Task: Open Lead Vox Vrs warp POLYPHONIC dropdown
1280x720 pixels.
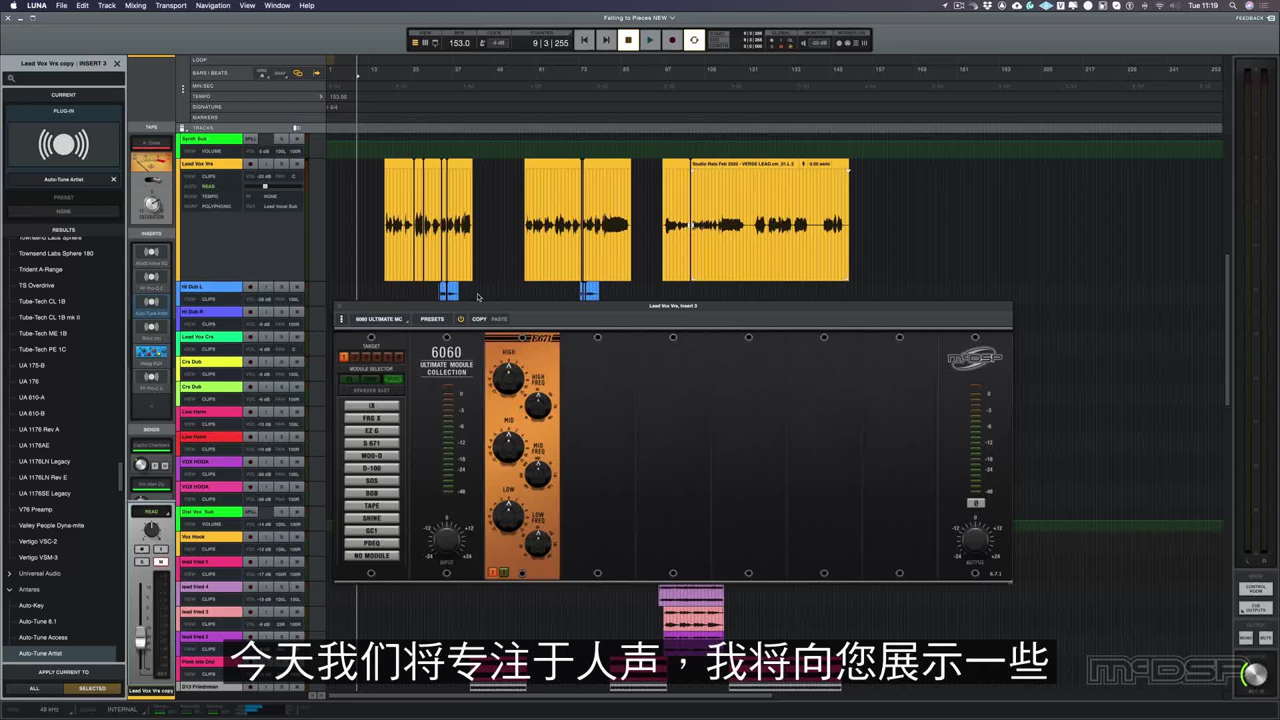Action: (217, 207)
